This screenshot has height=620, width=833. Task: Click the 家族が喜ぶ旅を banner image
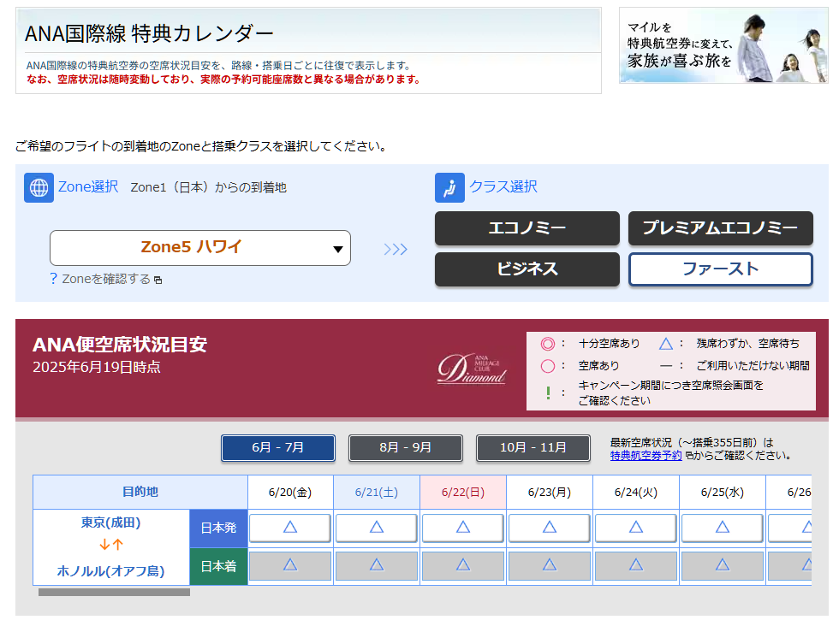[723, 45]
